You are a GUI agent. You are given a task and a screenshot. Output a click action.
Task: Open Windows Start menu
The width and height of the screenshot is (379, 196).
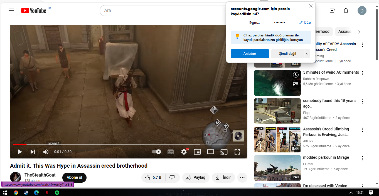tap(5, 192)
